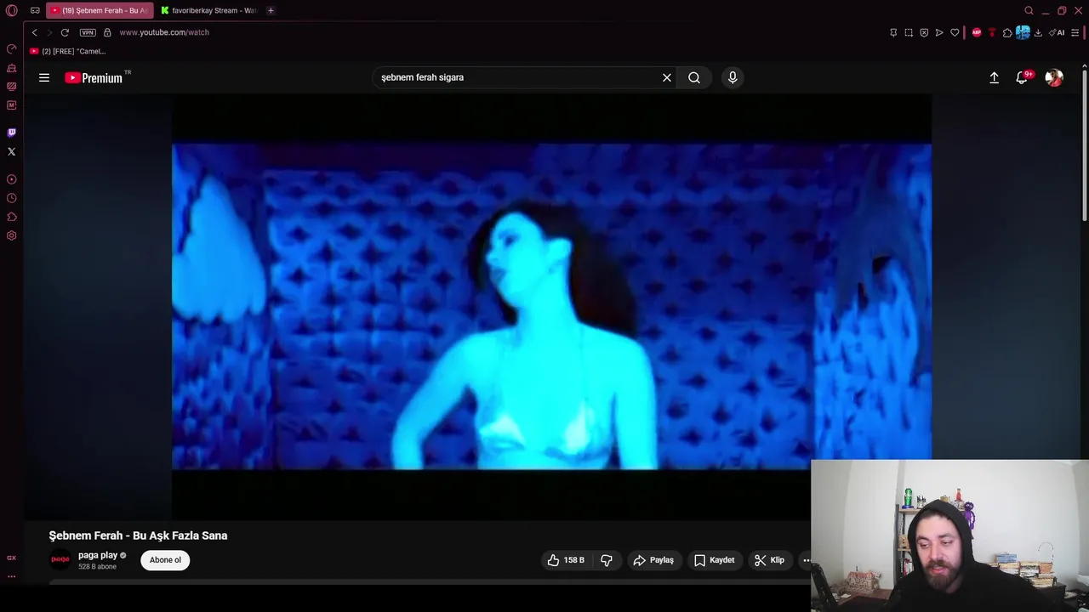Open YouTube notifications bell
The height and width of the screenshot is (612, 1089).
1022,77
